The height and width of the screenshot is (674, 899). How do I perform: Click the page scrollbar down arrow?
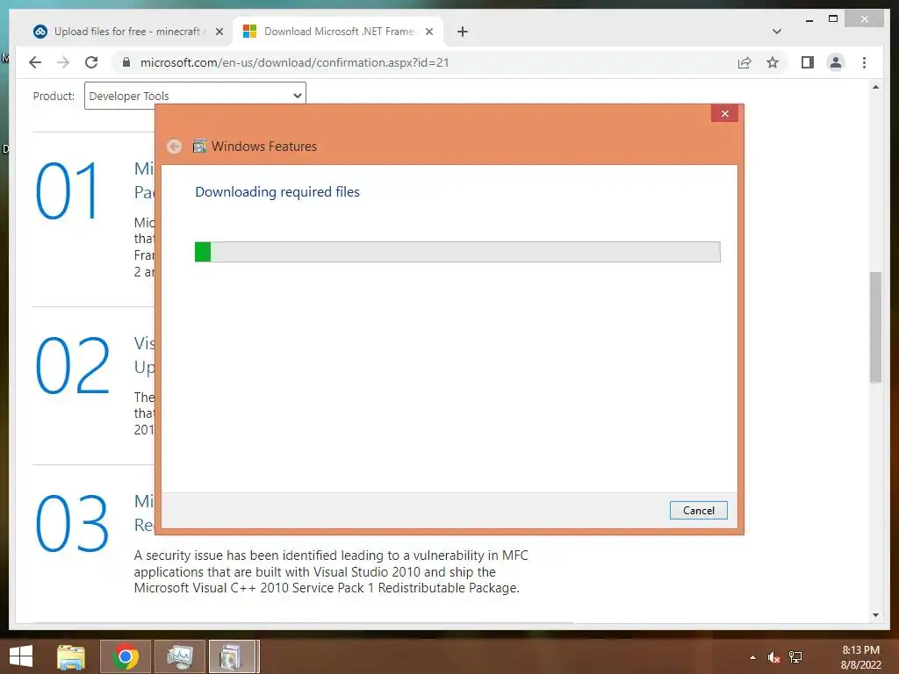(x=875, y=615)
